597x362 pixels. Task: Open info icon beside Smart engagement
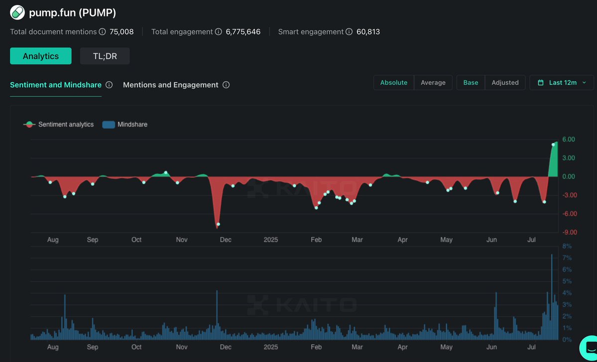pos(349,31)
